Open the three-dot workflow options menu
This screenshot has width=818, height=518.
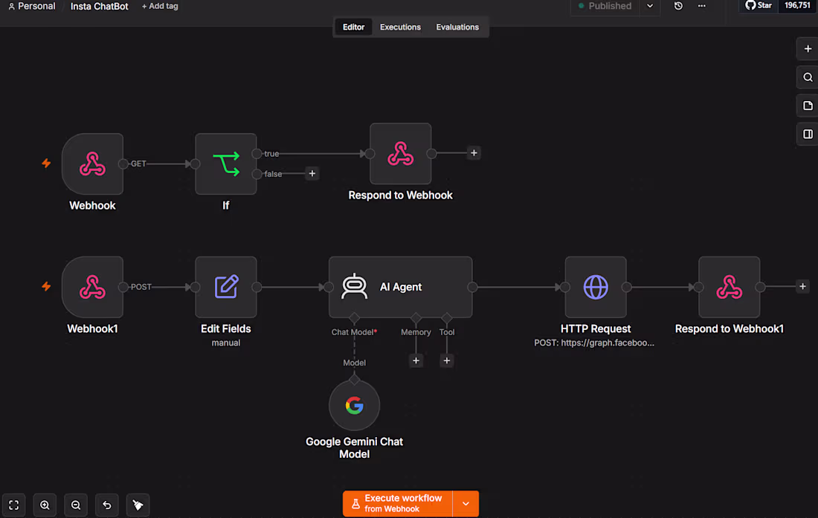click(702, 6)
